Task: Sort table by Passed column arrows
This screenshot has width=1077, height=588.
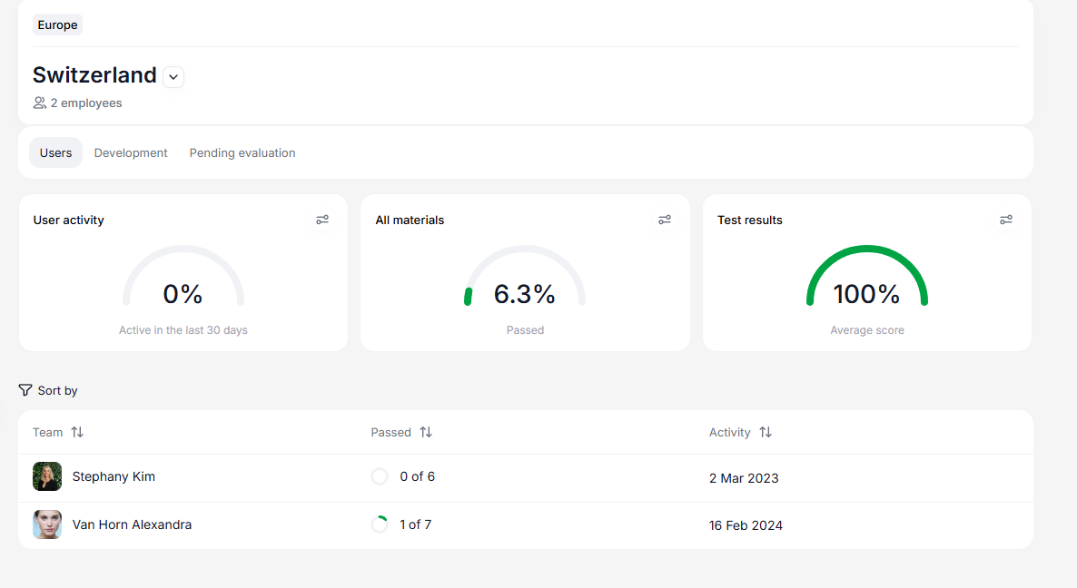Action: tap(426, 432)
